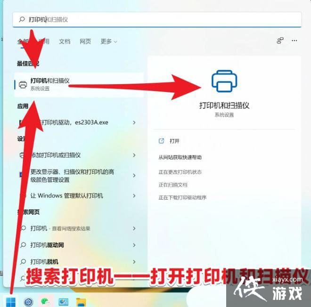Click the search magnifier icon in search box
The image size is (311, 307).
22,19
